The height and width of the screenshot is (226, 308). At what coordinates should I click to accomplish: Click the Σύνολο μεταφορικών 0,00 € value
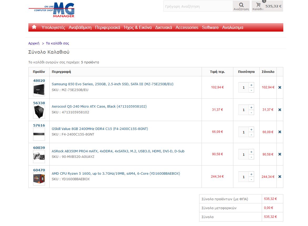click(269, 208)
